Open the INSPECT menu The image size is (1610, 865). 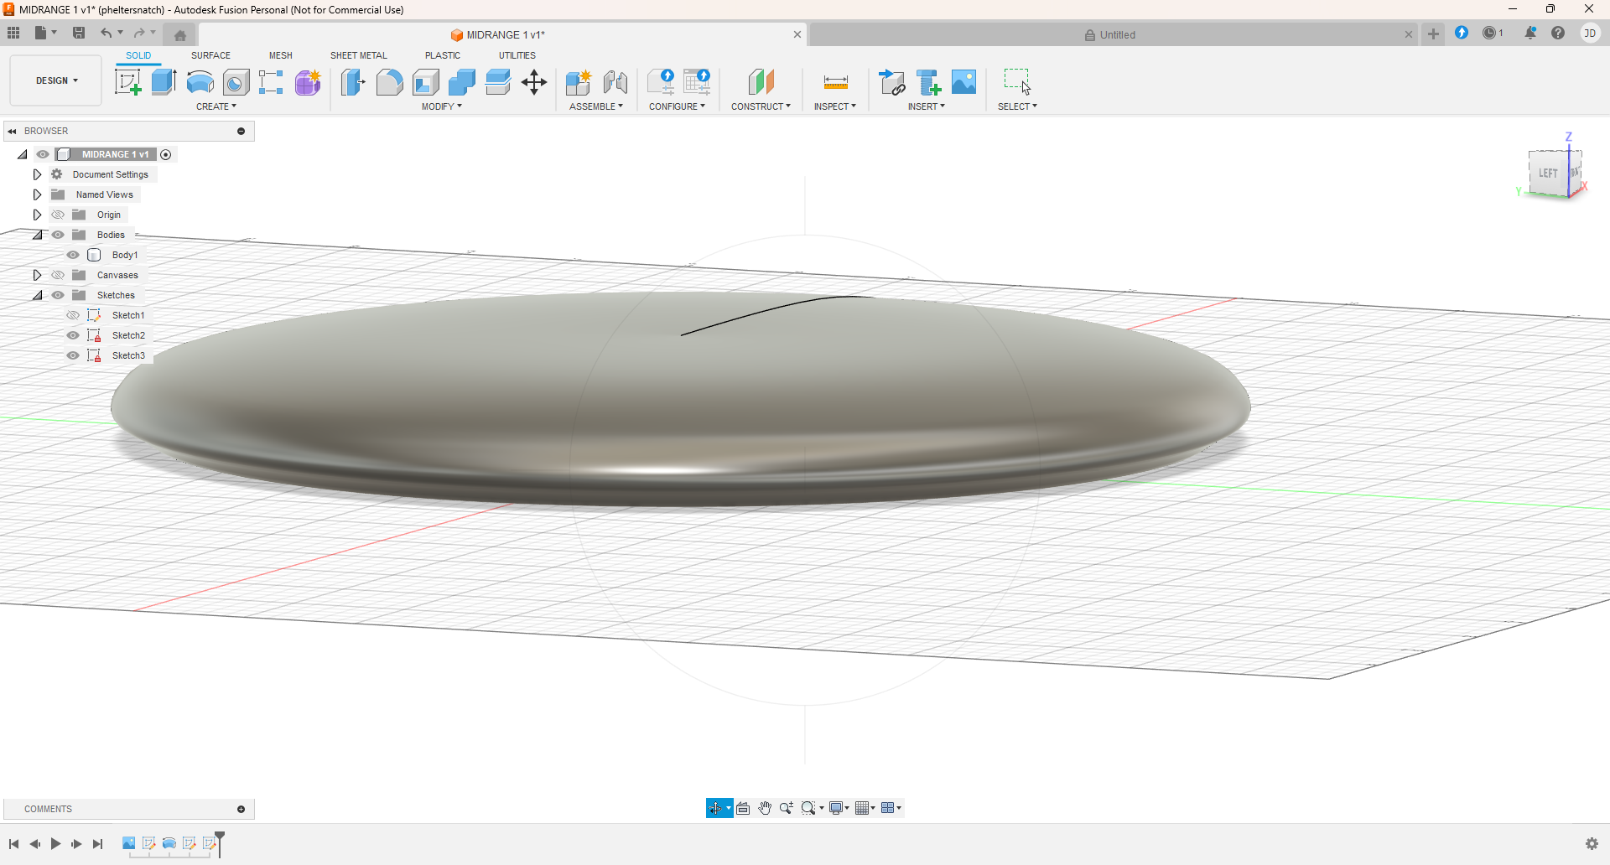click(835, 106)
